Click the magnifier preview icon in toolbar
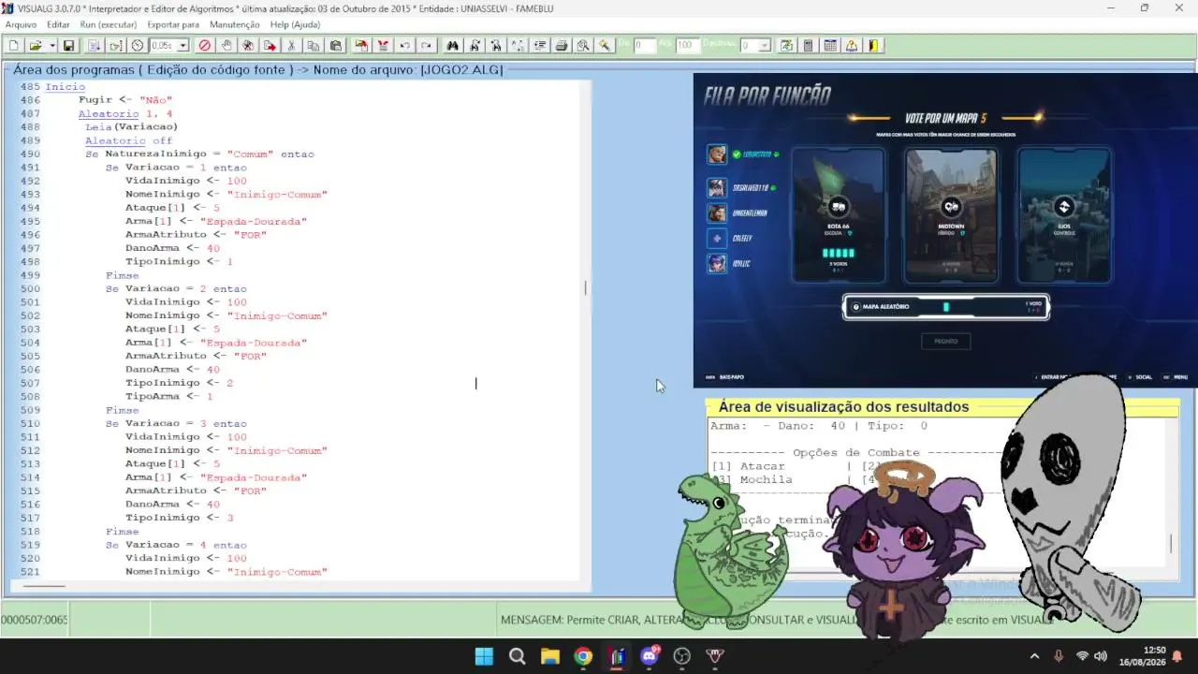 click(583, 45)
